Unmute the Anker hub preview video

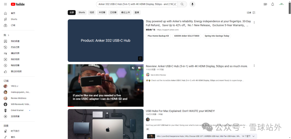pos(133,68)
